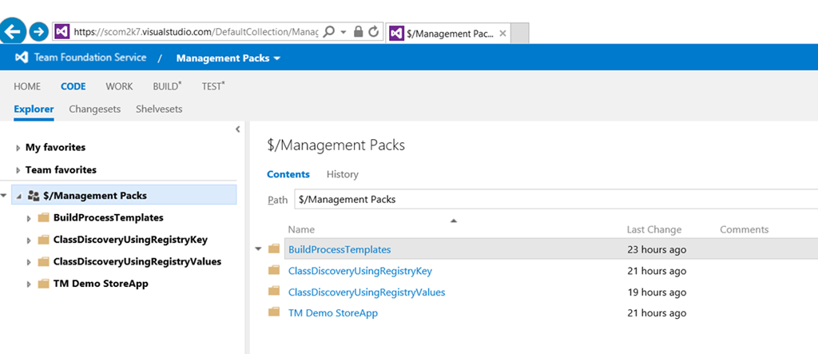Refresh the page with reload icon
This screenshot has width=818, height=354.
[x=374, y=32]
